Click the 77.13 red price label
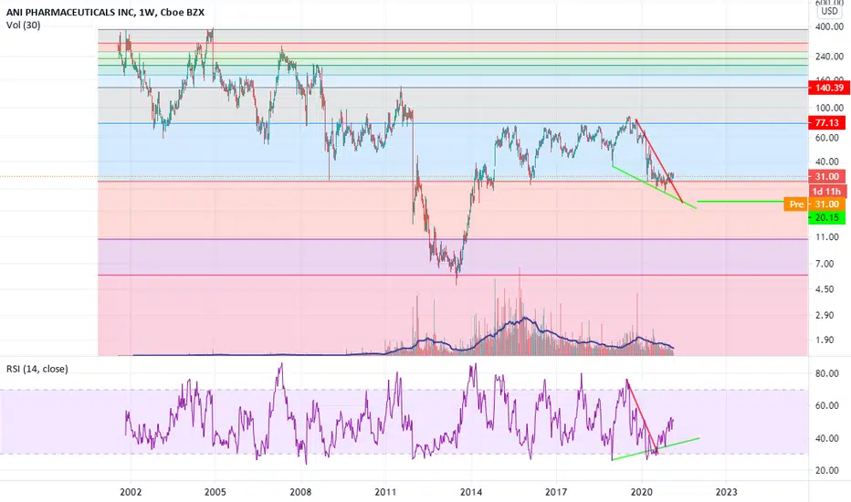 pyautogui.click(x=826, y=123)
